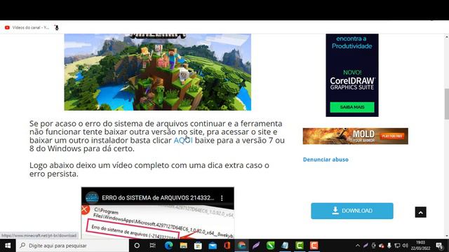Click the microphone icon beside the tab
The height and width of the screenshot is (252, 449).
(57, 28)
